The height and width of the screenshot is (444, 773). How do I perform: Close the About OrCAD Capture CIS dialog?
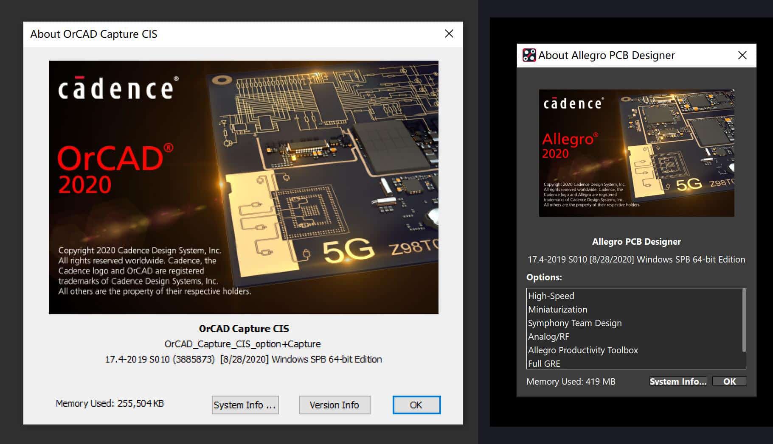pyautogui.click(x=449, y=34)
